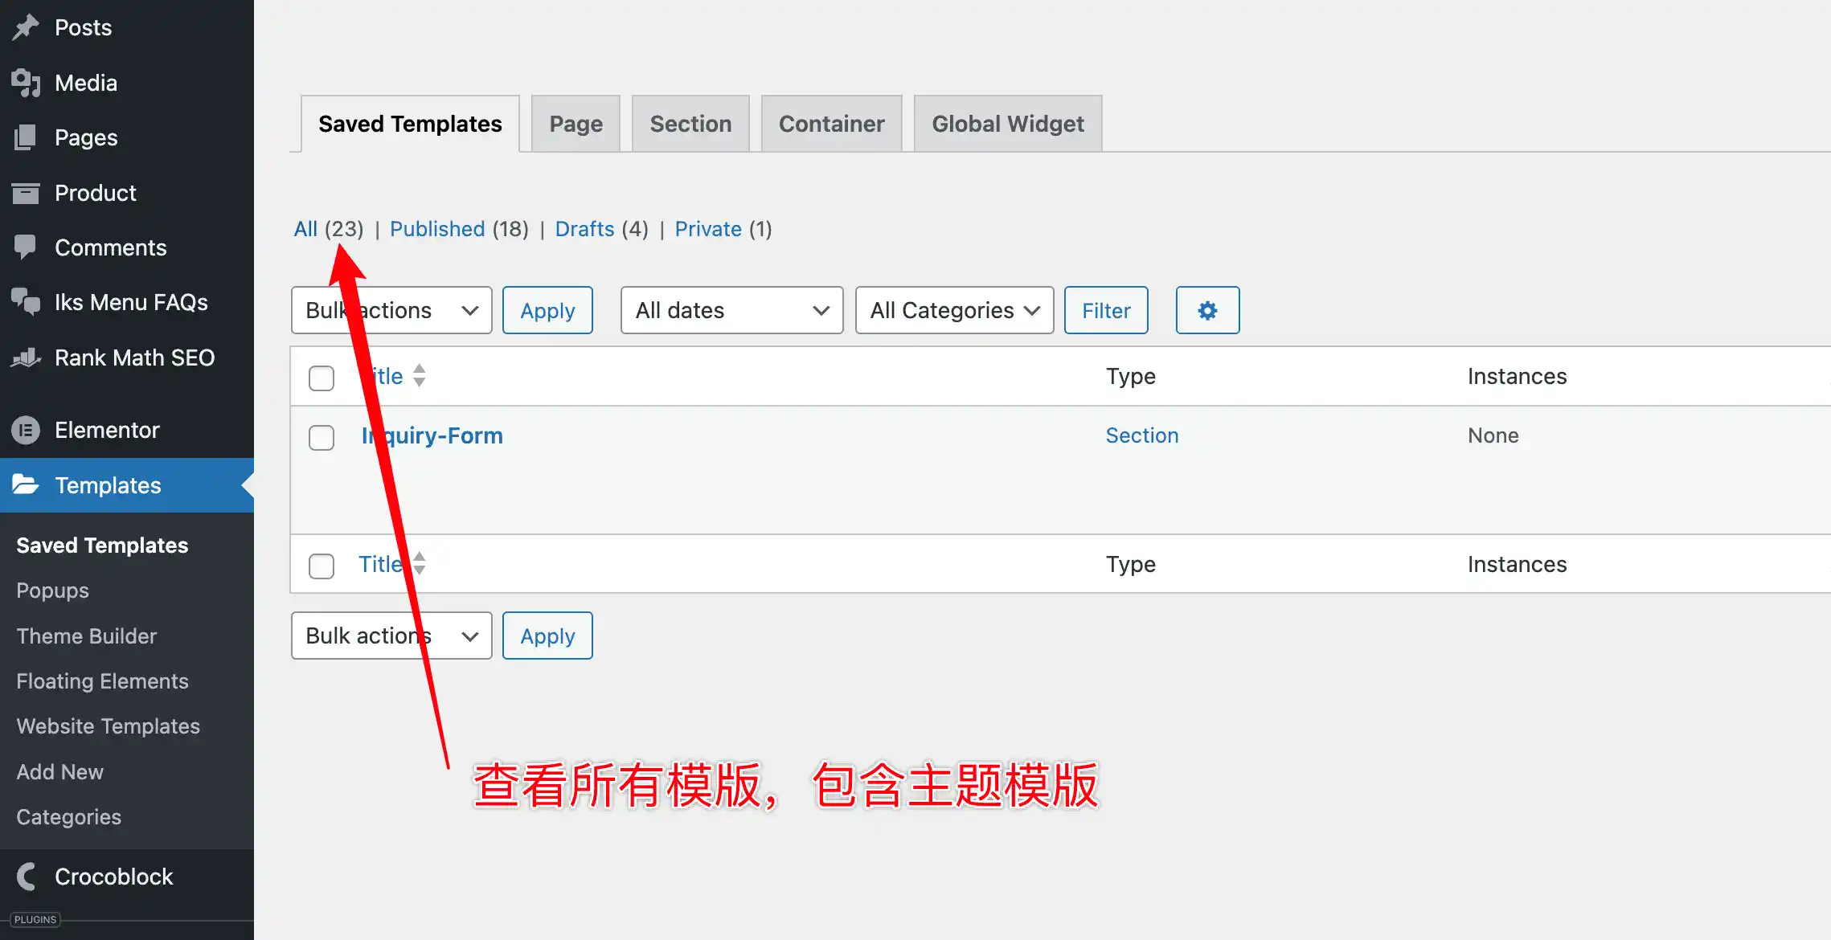Tick the select-all checkbox in table header

(322, 378)
